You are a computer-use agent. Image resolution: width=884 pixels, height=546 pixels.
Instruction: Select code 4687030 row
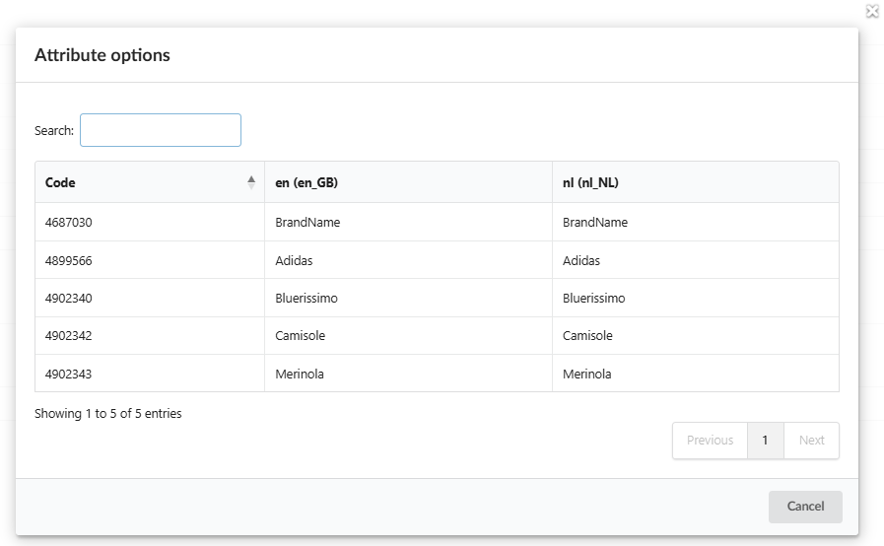pyautogui.click(x=69, y=223)
